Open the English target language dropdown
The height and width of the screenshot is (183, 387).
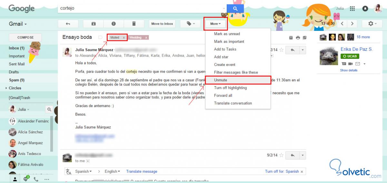(x=112, y=171)
